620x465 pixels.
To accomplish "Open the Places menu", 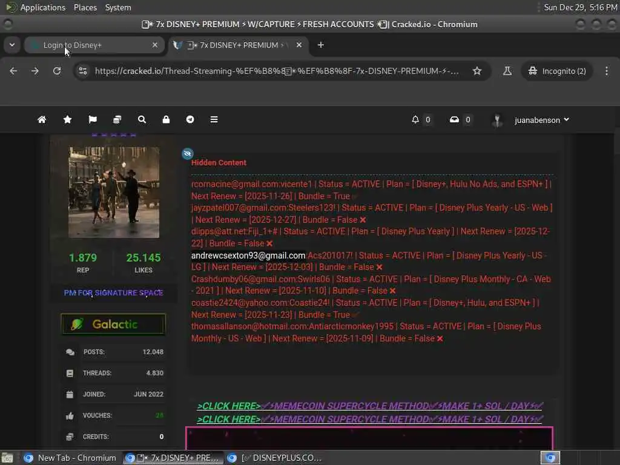I will tap(85, 7).
